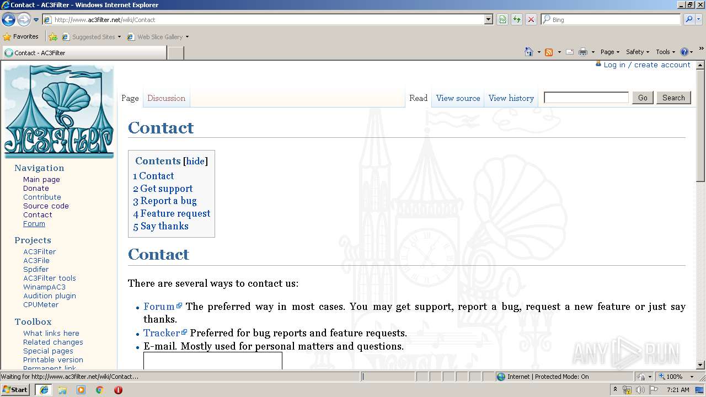Click the Bing search magnifier button
The image size is (706, 397).
(688, 19)
